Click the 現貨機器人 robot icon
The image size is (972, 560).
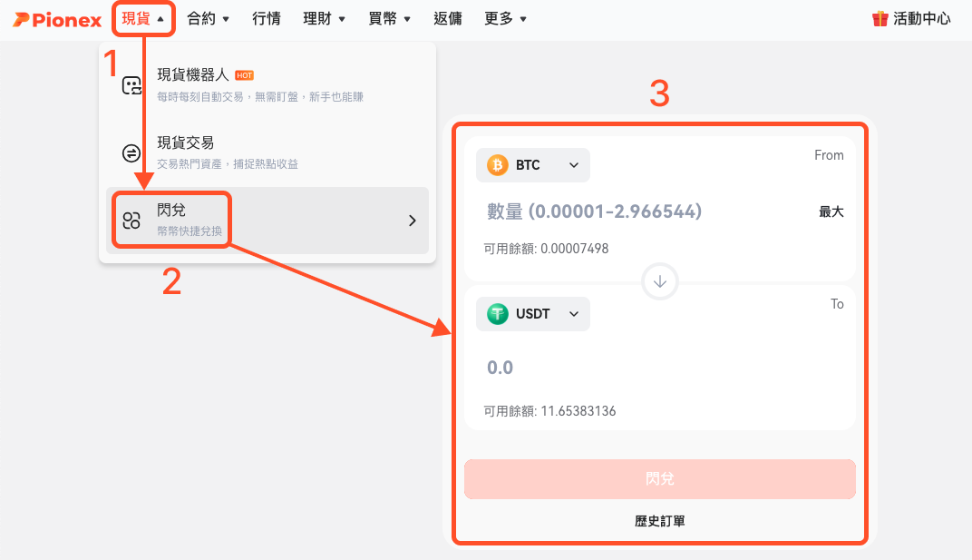tap(131, 85)
